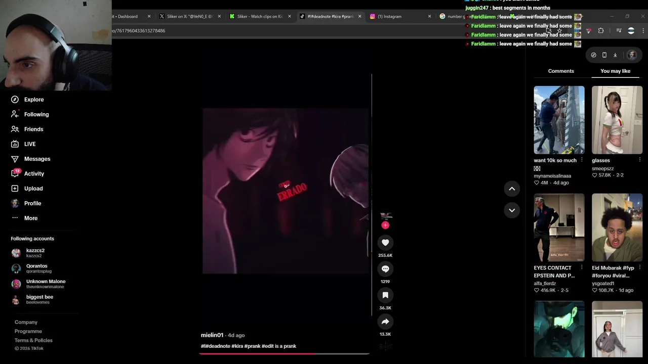Open the Profile avatar icon
This screenshot has width=648, height=364.
[15, 203]
